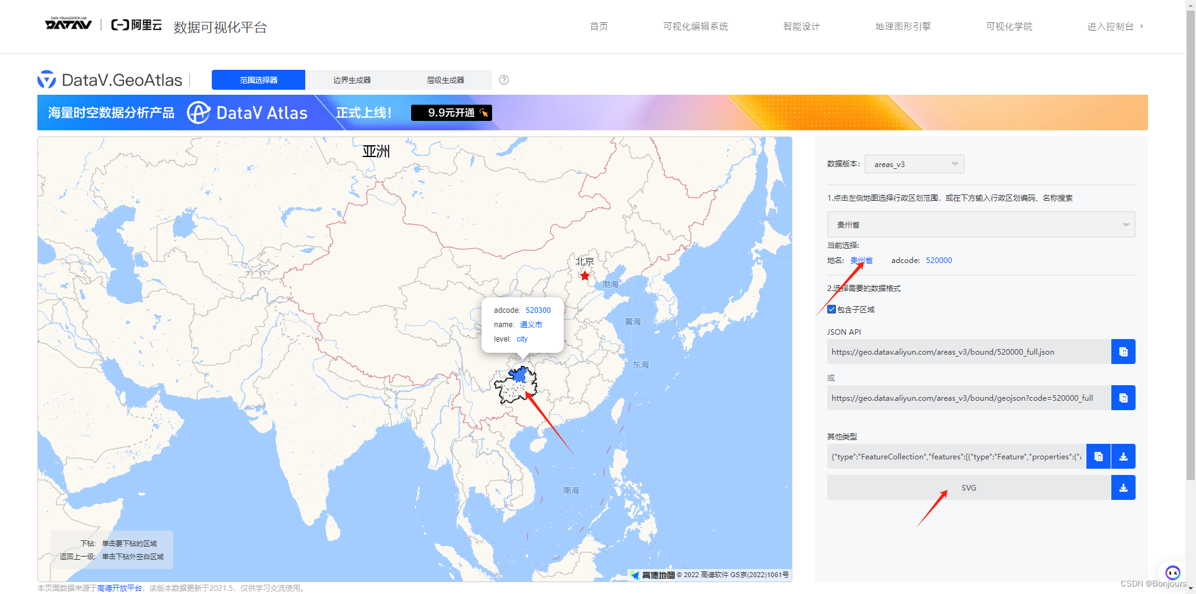Screen dimensions: 1196x594
Task: Click the 其他类型 section label
Action: click(842, 436)
